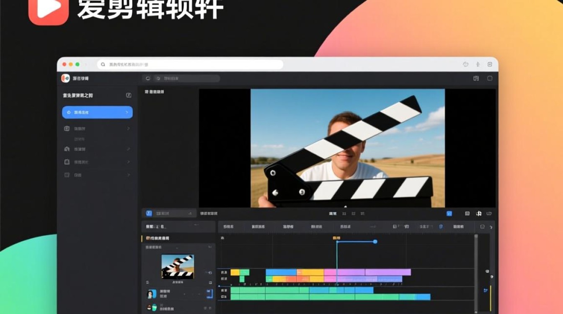Select the second tab in the timeline toolbar

click(x=258, y=226)
